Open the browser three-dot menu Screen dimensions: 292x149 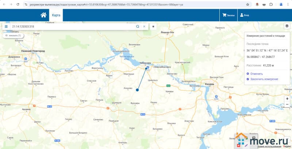[x=288, y=4]
